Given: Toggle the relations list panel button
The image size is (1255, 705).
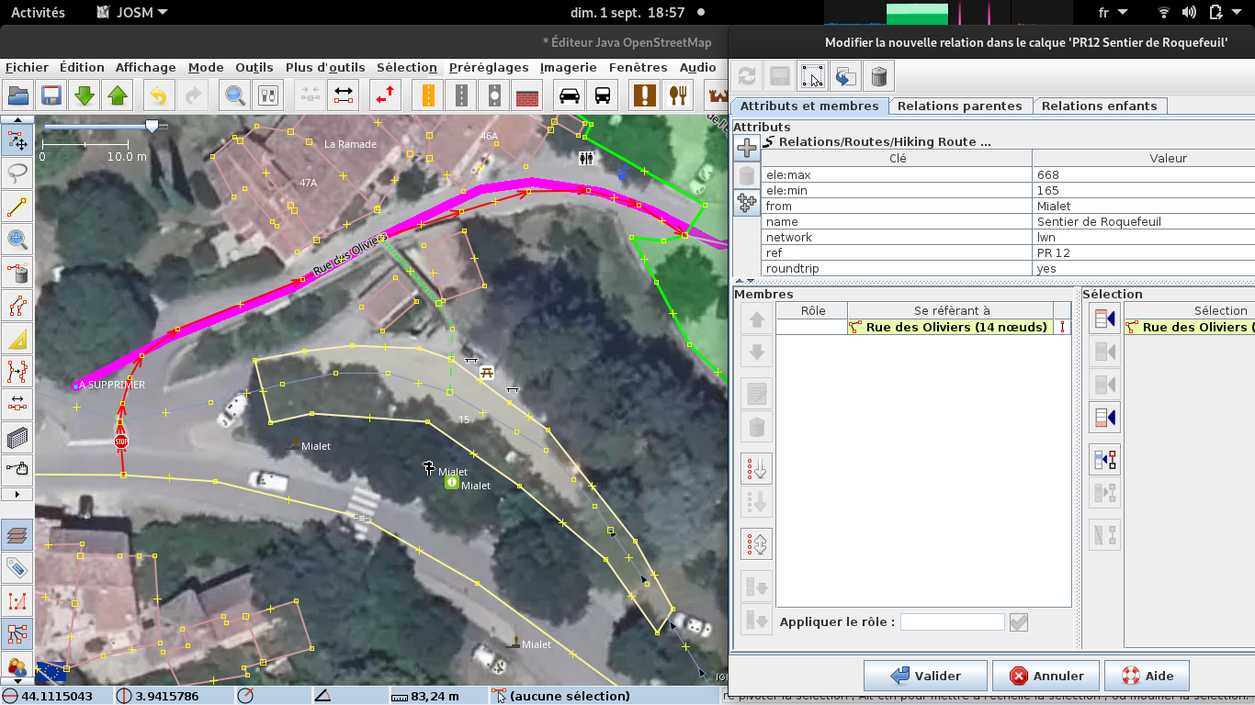Looking at the screenshot, I should [17, 633].
